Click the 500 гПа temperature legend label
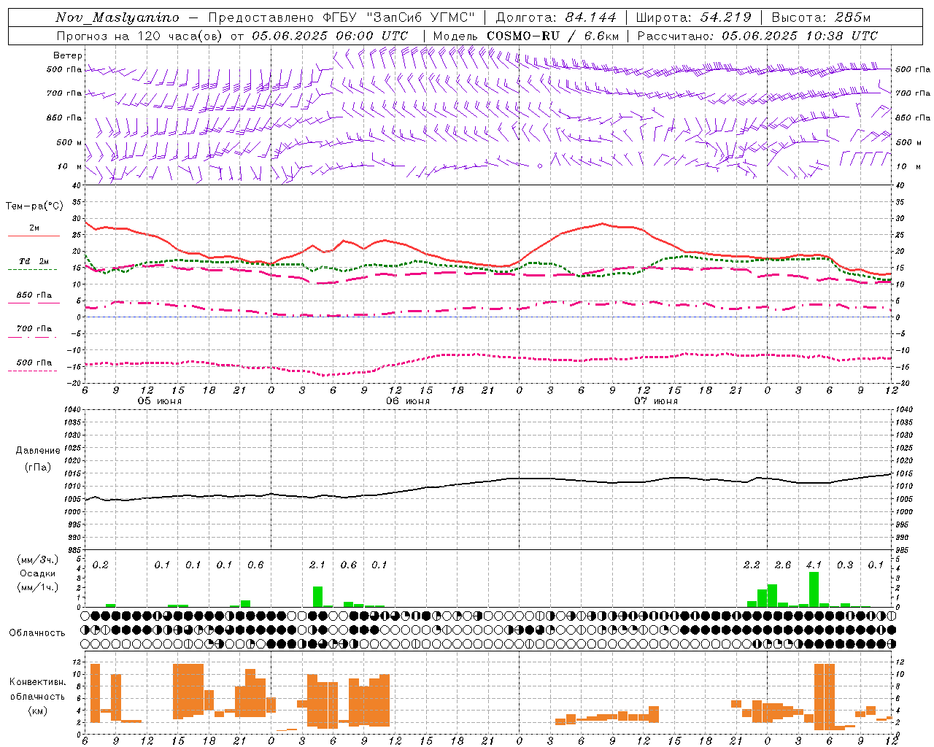Viewport: 934px width, 747px height. pos(34,363)
